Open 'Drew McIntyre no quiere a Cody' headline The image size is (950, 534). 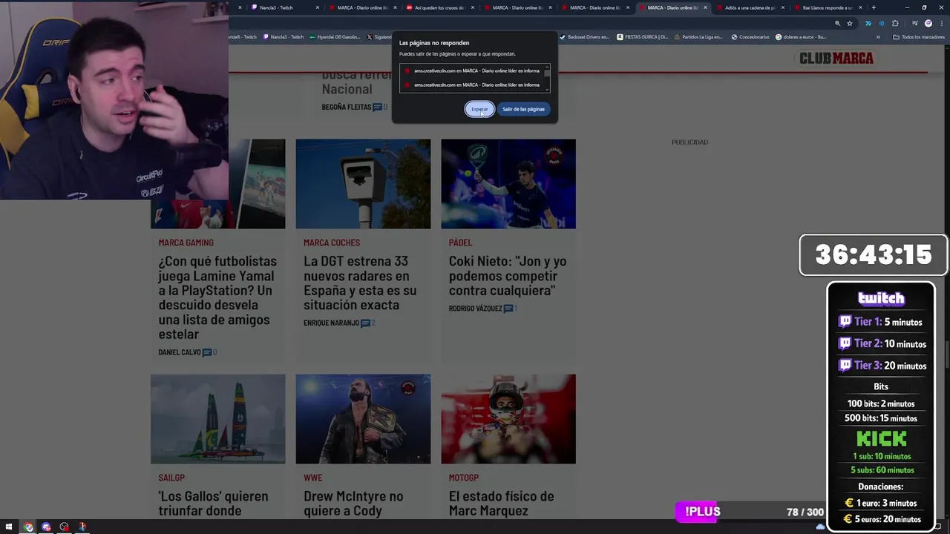click(353, 503)
